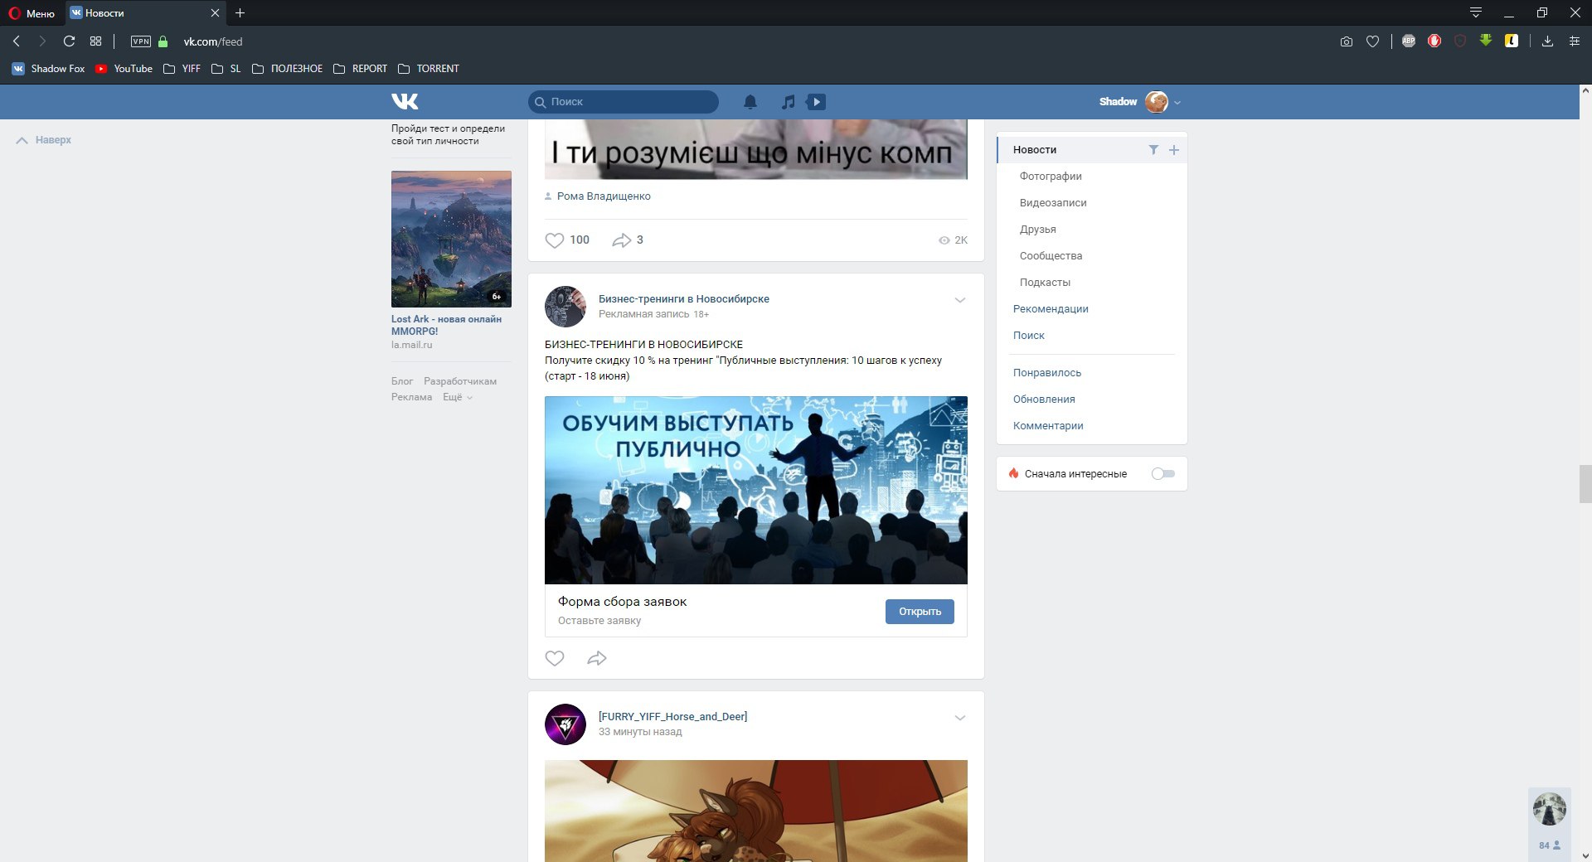Go back in the browser
The height and width of the screenshot is (862, 1592).
(x=17, y=41)
